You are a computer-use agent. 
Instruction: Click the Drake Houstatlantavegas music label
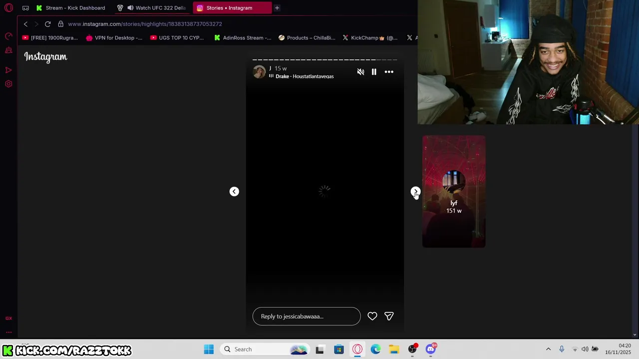pyautogui.click(x=305, y=76)
